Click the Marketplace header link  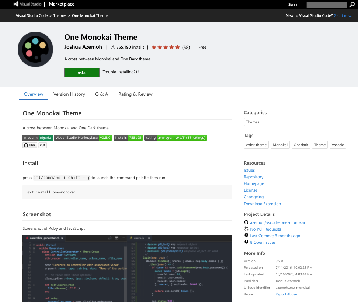(x=62, y=4)
